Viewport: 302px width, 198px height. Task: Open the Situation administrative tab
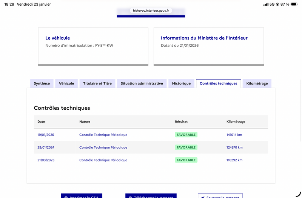pos(142,83)
